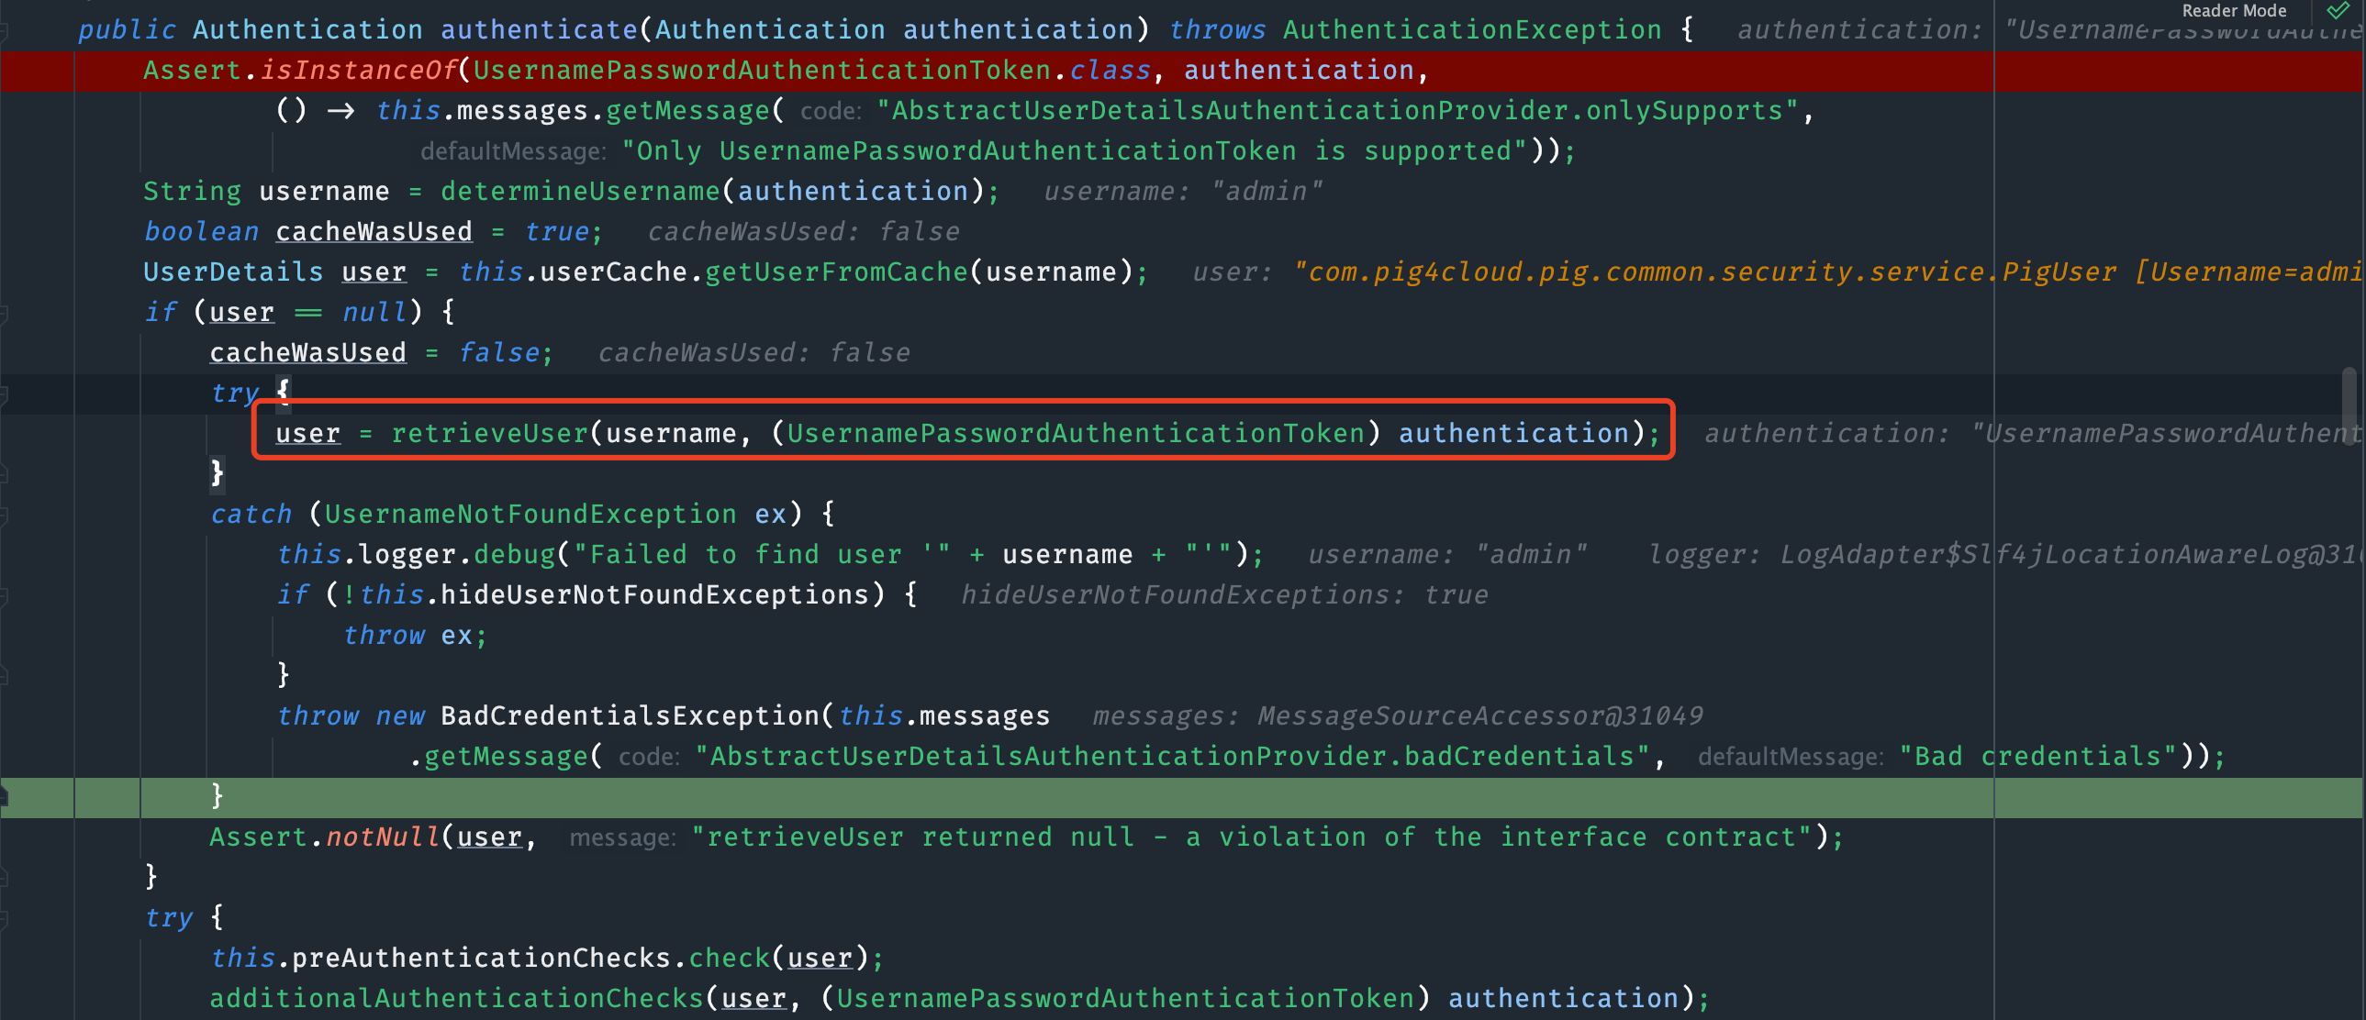
Task: Click gutter on the red breakpoint line
Action: (x=37, y=72)
